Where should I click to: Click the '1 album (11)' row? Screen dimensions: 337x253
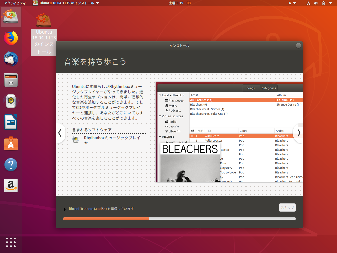(x=290, y=100)
